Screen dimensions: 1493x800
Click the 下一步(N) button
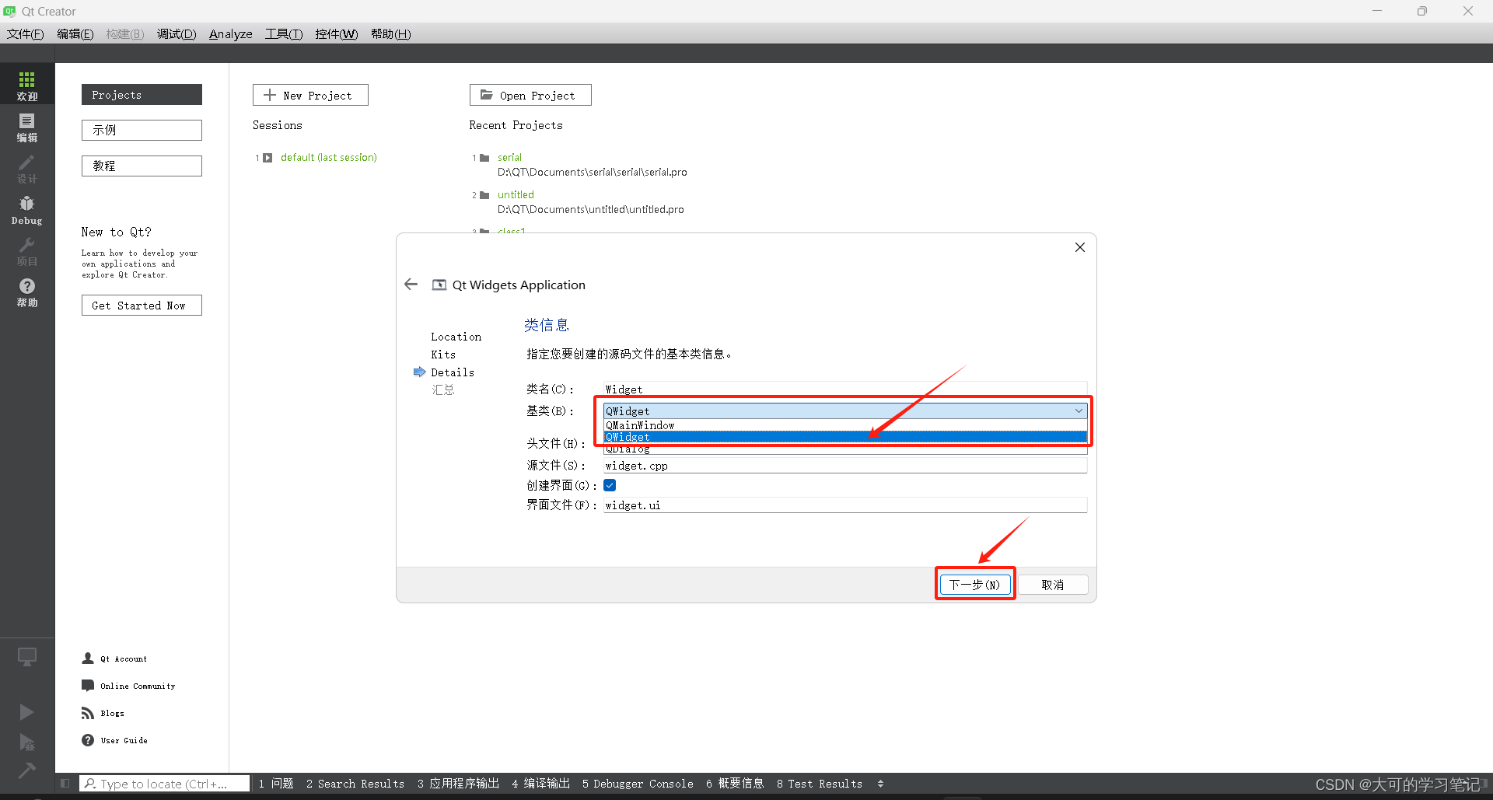tap(974, 584)
